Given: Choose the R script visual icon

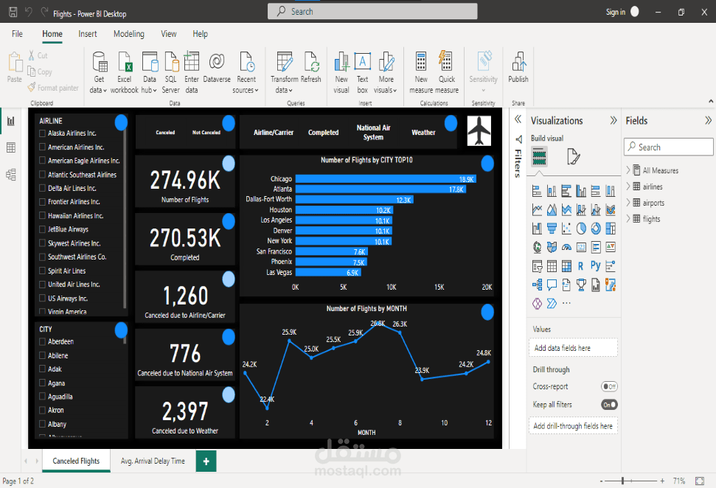Looking at the screenshot, I should pyautogui.click(x=580, y=265).
